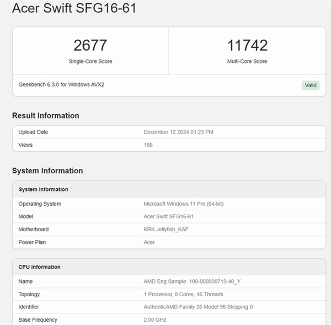Click the green Valid badge
This screenshot has height=325, width=331.
[311, 85]
